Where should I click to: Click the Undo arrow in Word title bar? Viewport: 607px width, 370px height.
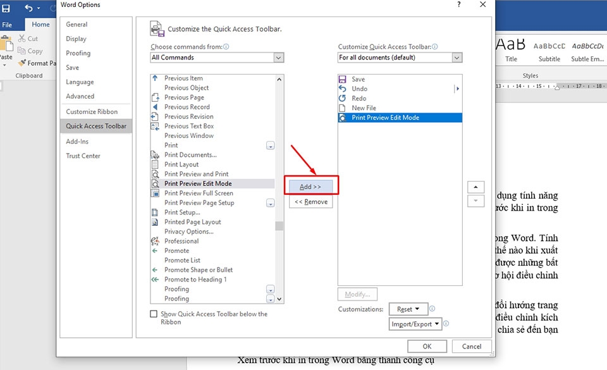[x=28, y=8]
